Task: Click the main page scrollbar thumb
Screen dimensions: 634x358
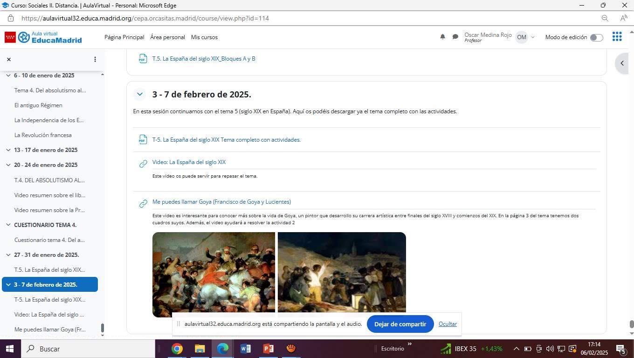Action: point(632,324)
